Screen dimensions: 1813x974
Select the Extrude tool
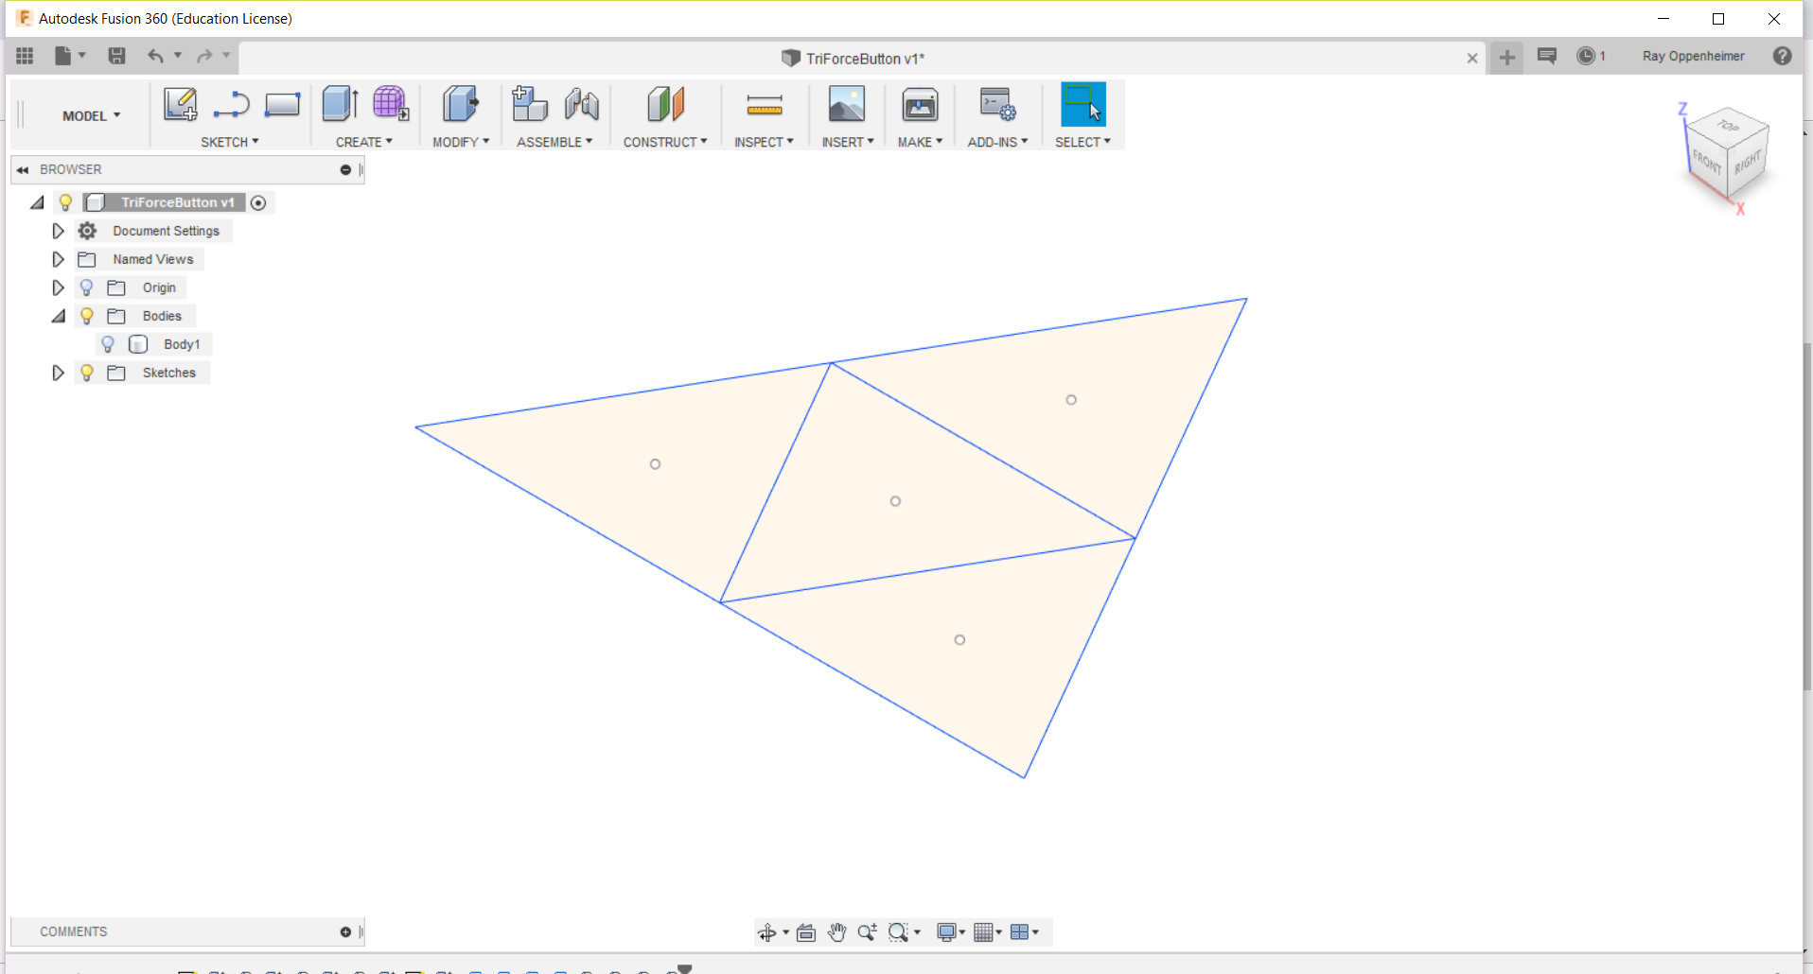click(x=340, y=104)
